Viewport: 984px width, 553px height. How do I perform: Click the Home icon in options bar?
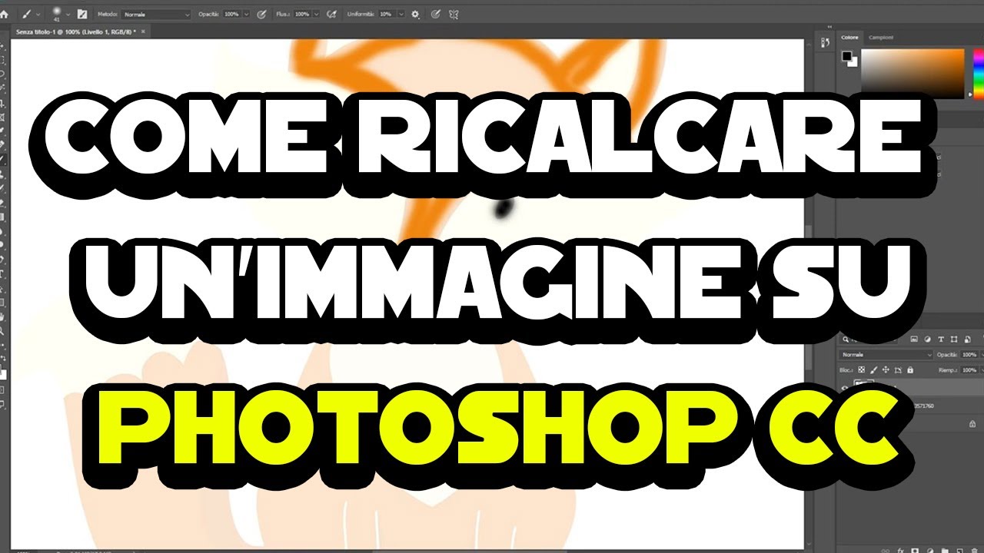[x=4, y=15]
